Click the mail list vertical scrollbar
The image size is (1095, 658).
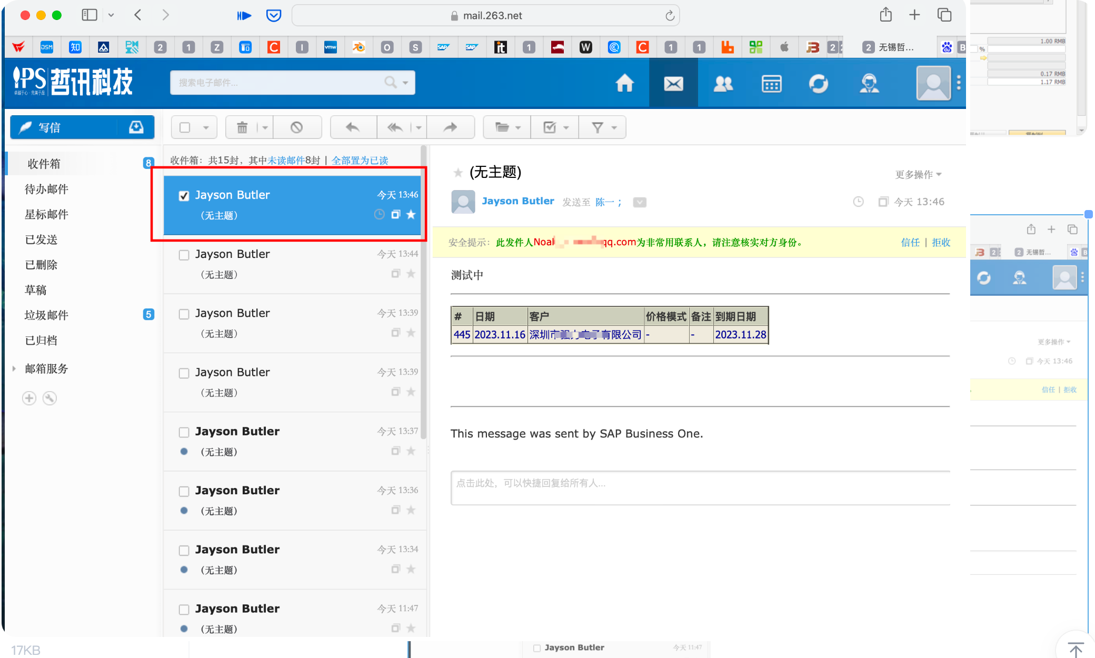[x=423, y=292]
